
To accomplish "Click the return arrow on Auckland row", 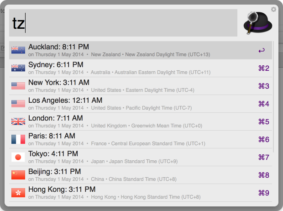I will [x=262, y=50].
